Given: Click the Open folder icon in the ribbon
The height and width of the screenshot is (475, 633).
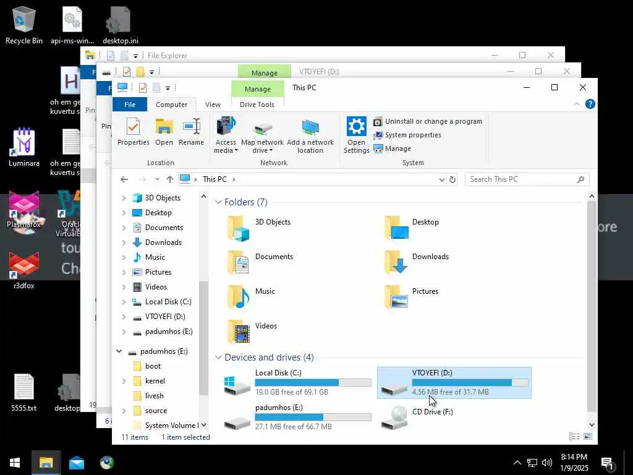Looking at the screenshot, I should coord(164,132).
